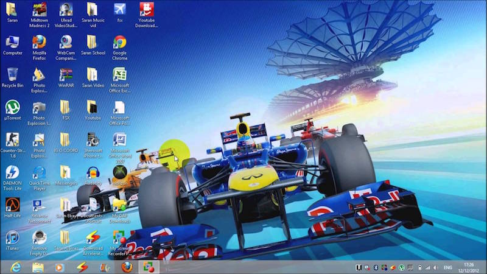
Task: Select the Counter-Strike 1.6 shortcut
Action: (12, 146)
